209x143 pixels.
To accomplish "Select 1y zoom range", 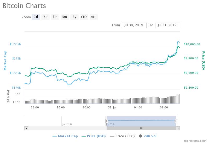I will click(74, 17).
